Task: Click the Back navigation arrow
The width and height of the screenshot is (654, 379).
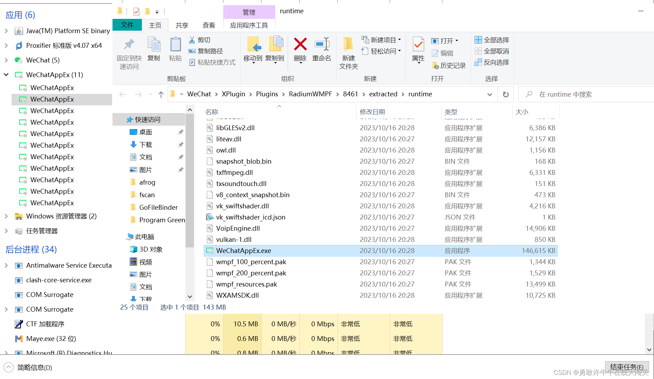Action: point(123,94)
